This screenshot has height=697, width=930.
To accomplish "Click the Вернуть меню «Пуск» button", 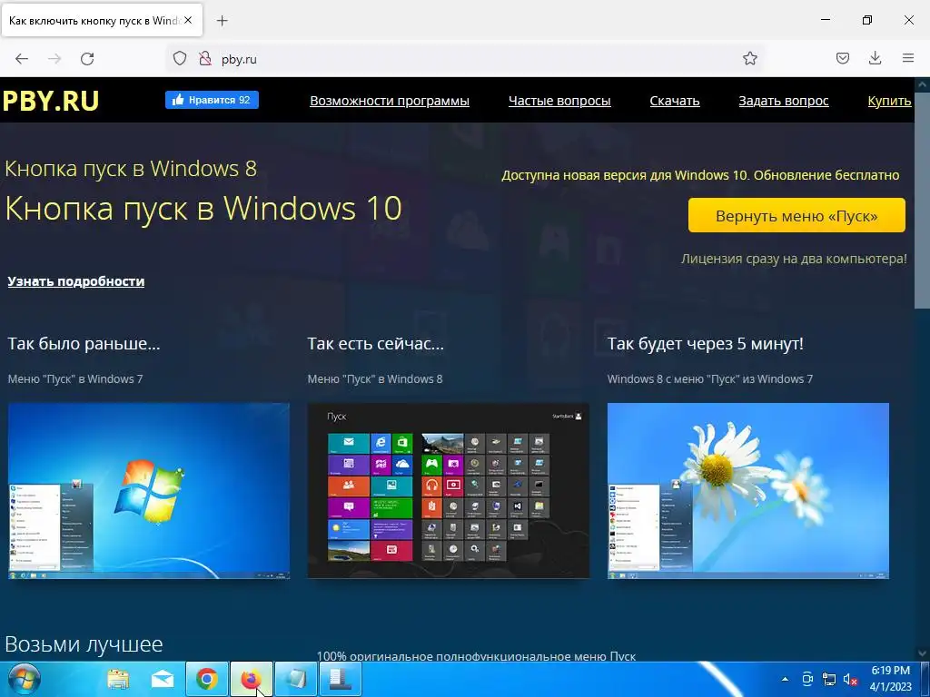I will pos(796,216).
